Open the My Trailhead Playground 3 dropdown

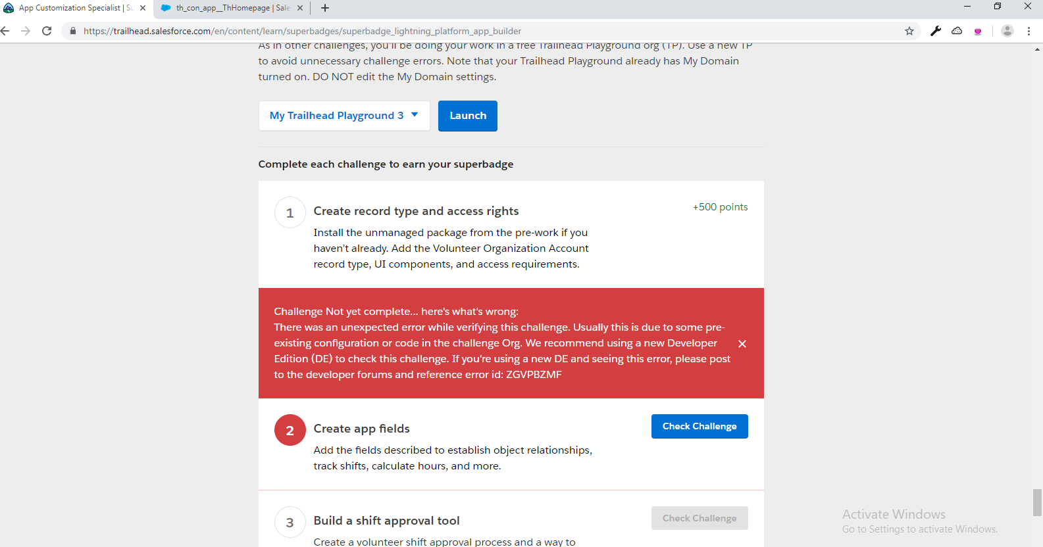[x=344, y=116]
